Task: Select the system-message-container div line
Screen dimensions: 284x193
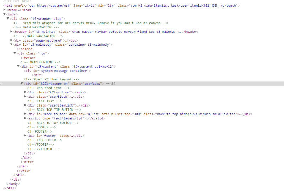Action: [x=57, y=71]
